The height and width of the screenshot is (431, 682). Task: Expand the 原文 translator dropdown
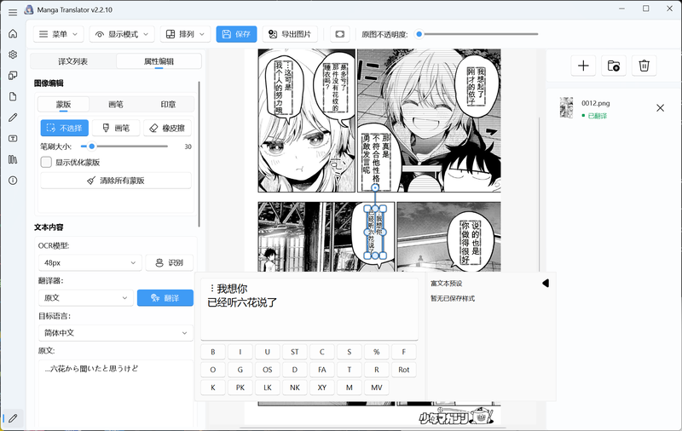pyautogui.click(x=86, y=297)
